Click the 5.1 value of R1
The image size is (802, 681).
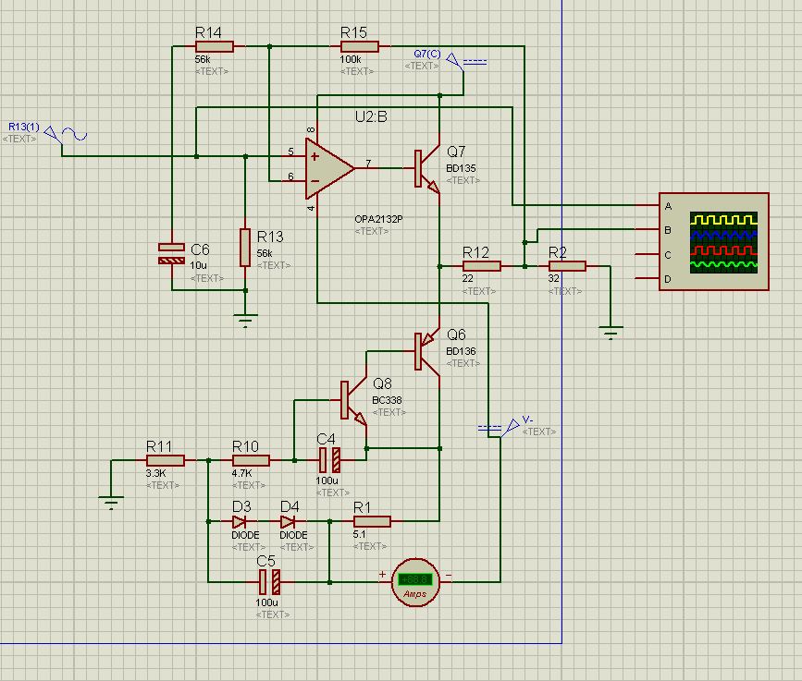[359, 534]
